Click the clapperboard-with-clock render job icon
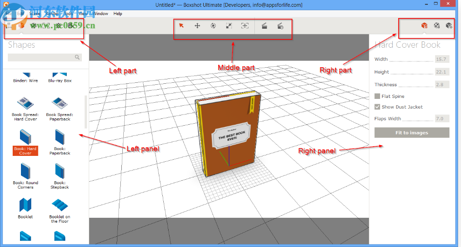 (280, 26)
